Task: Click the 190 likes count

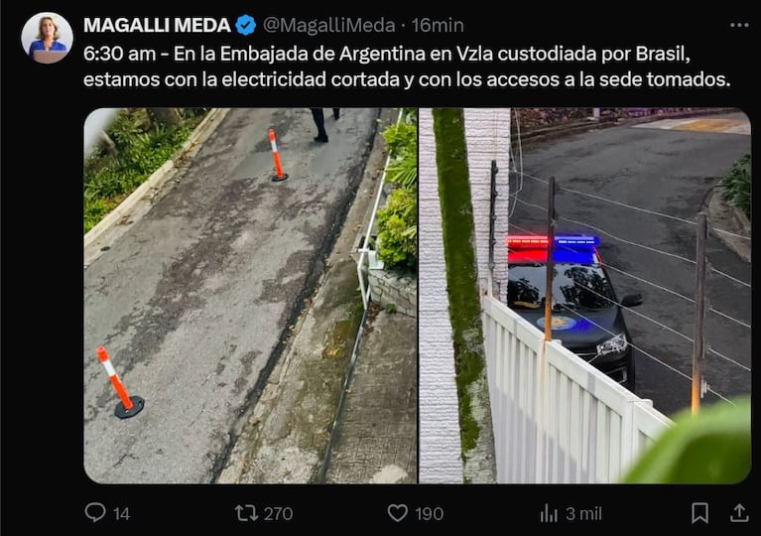Action: click(429, 514)
